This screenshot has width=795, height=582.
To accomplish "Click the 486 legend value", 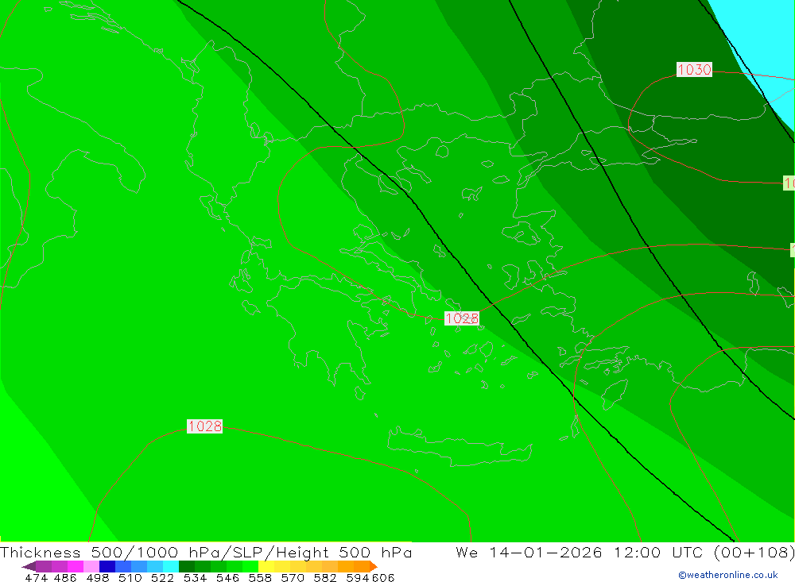I will (65, 577).
